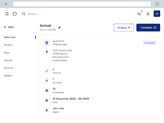Open the support headset icon

139,14
